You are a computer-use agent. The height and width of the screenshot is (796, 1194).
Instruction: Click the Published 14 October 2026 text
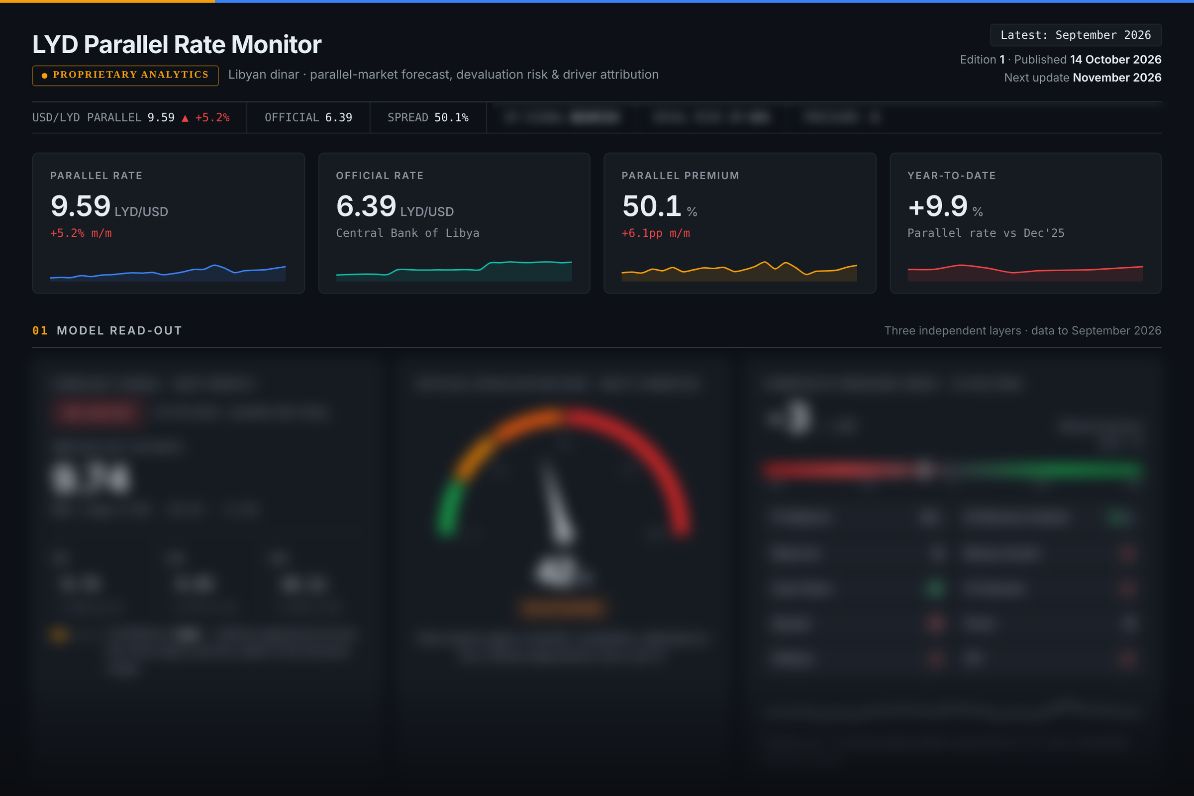(1088, 59)
